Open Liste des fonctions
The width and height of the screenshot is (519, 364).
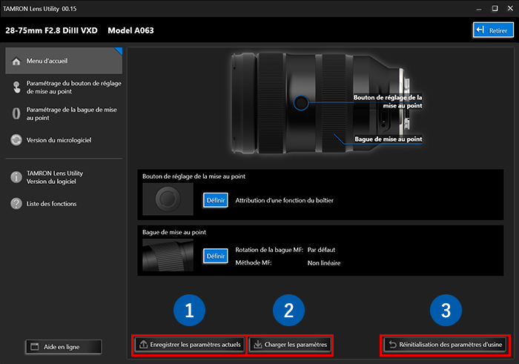[64, 204]
